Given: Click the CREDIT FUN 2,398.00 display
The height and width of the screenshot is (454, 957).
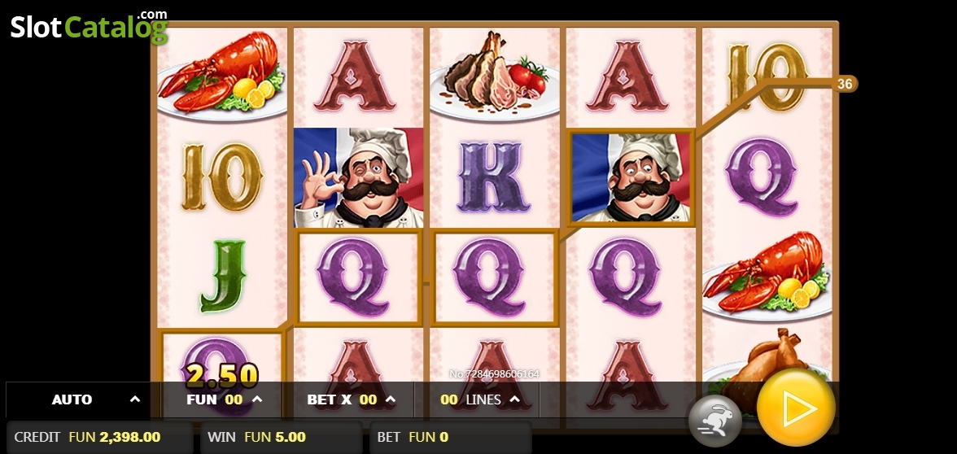Looking at the screenshot, I should 99,437.
